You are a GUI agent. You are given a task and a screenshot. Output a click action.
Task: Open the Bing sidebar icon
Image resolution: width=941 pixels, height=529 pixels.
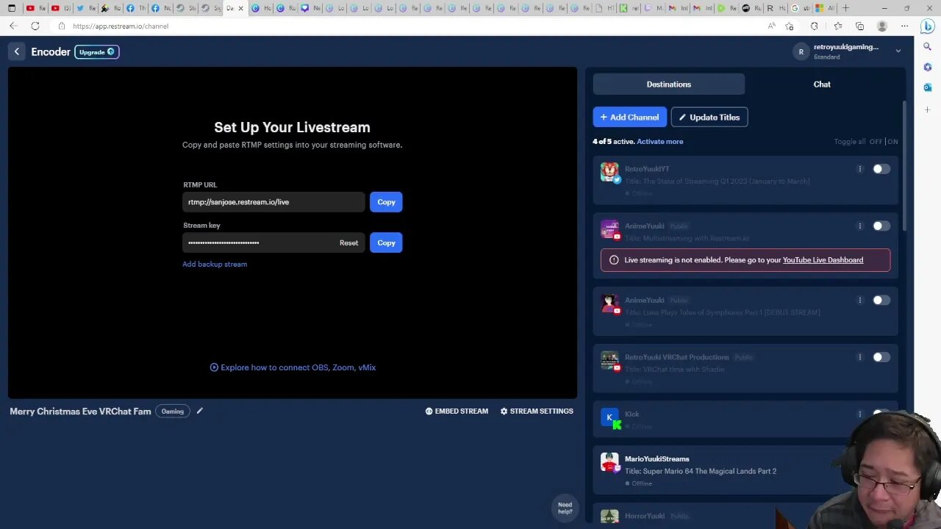[x=927, y=26]
